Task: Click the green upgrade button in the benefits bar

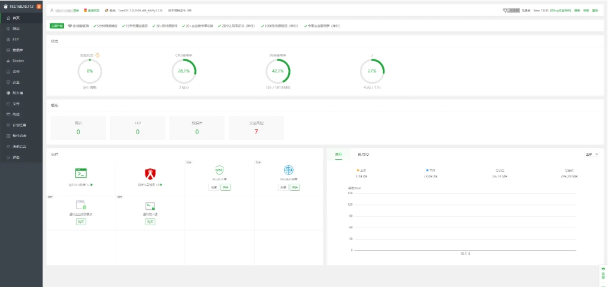Action: tap(57, 26)
